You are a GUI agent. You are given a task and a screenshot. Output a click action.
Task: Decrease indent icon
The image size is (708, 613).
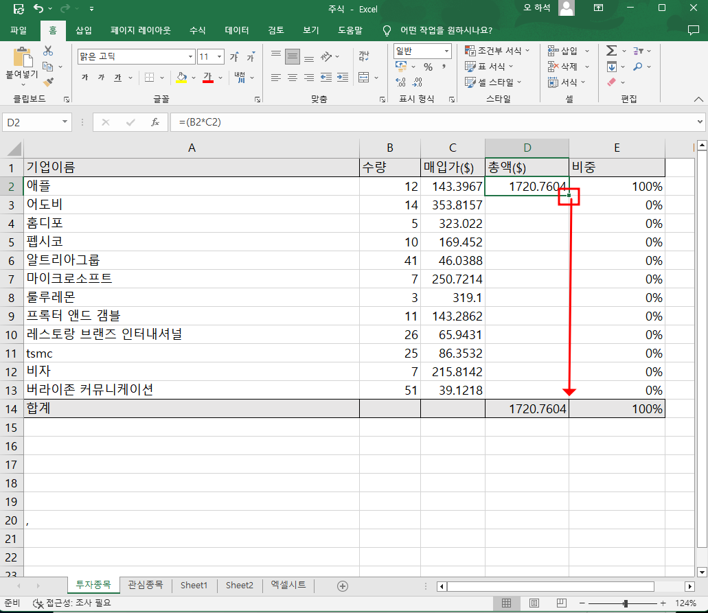(x=326, y=78)
